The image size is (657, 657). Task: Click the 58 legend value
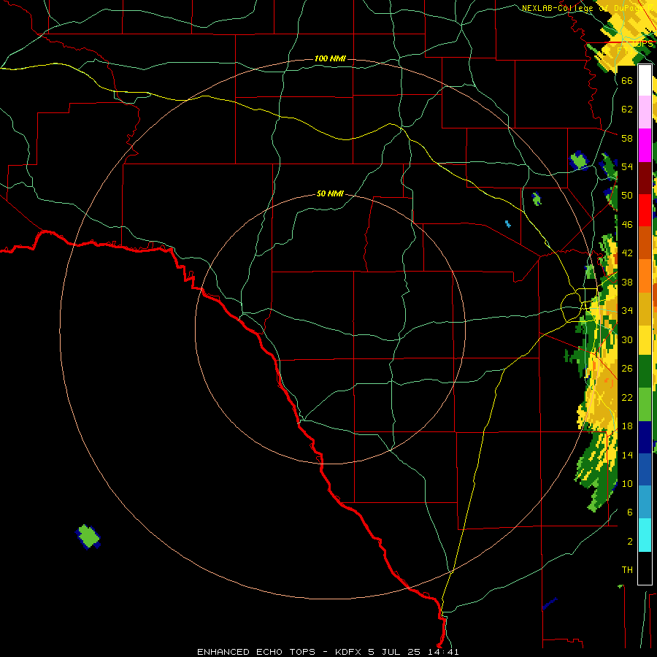627,138
